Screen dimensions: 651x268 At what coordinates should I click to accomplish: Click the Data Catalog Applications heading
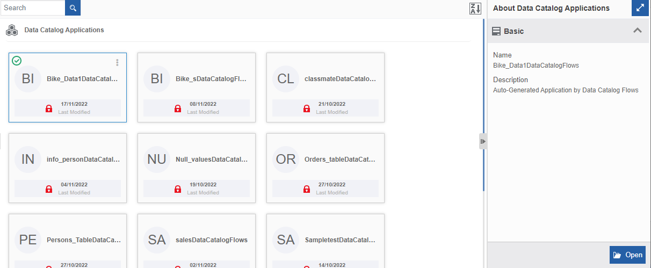[64, 30]
